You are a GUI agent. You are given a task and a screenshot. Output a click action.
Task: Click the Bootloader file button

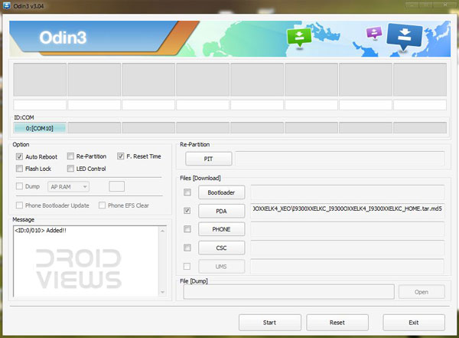[222, 192]
